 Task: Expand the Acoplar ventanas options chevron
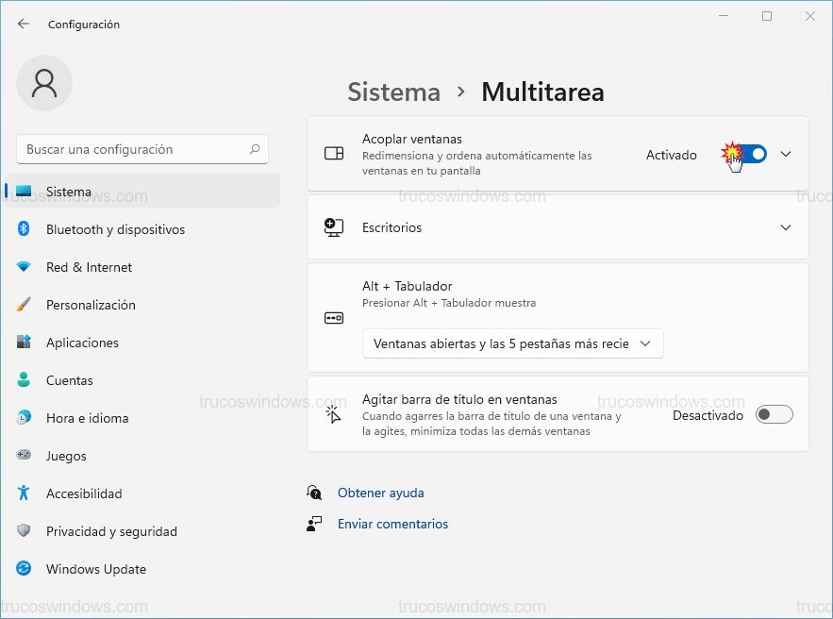[786, 153]
